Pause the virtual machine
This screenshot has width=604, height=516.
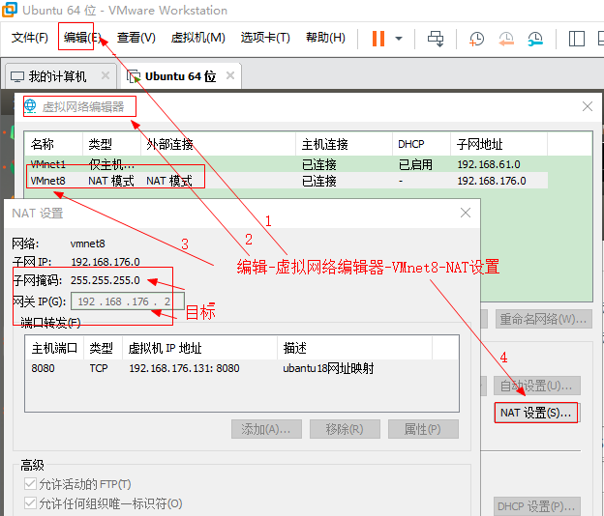pyautogui.click(x=378, y=39)
